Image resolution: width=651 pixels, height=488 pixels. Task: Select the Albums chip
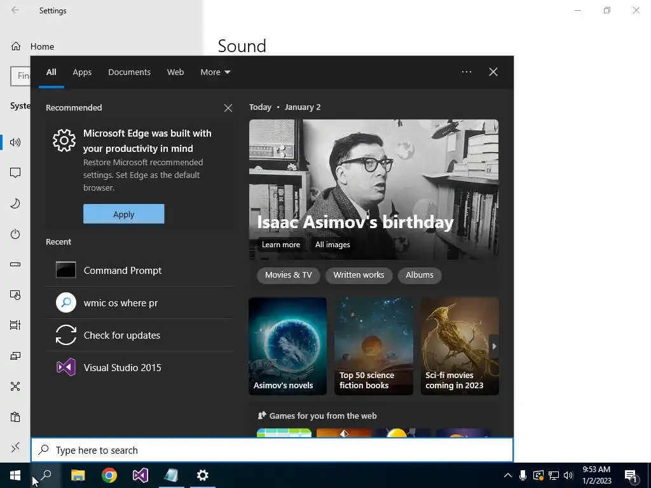click(420, 275)
